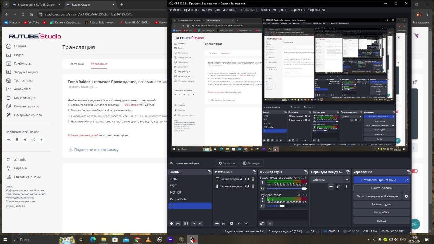Remove selected scene using trash icon
Image resolution: width=434 pixels, height=244 pixels.
tap(178, 223)
